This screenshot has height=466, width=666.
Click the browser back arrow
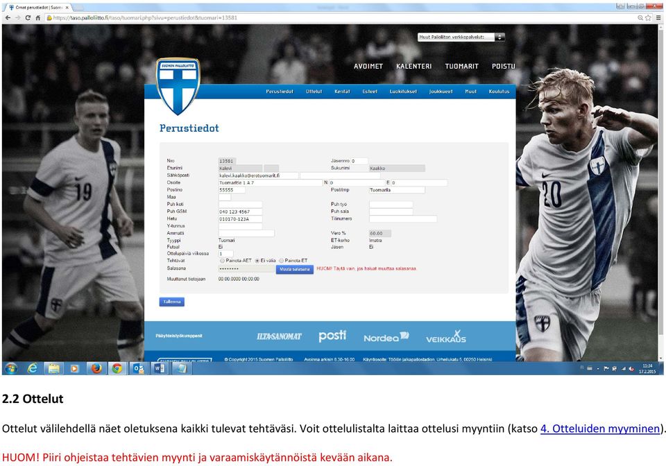pyautogui.click(x=8, y=18)
